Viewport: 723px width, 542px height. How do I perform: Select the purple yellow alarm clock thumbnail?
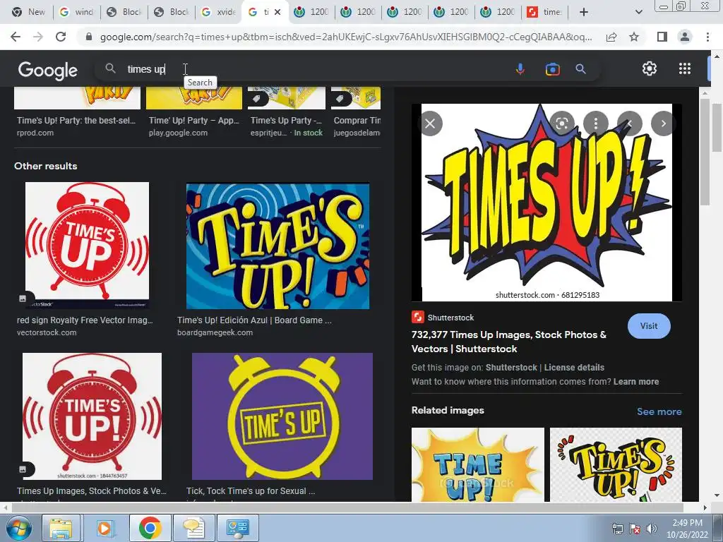(x=282, y=416)
